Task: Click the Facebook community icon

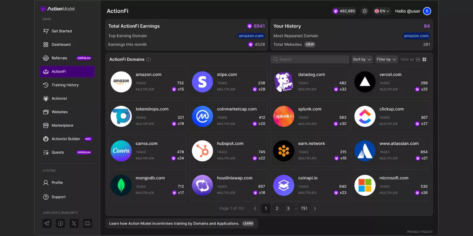Action: 60,223
